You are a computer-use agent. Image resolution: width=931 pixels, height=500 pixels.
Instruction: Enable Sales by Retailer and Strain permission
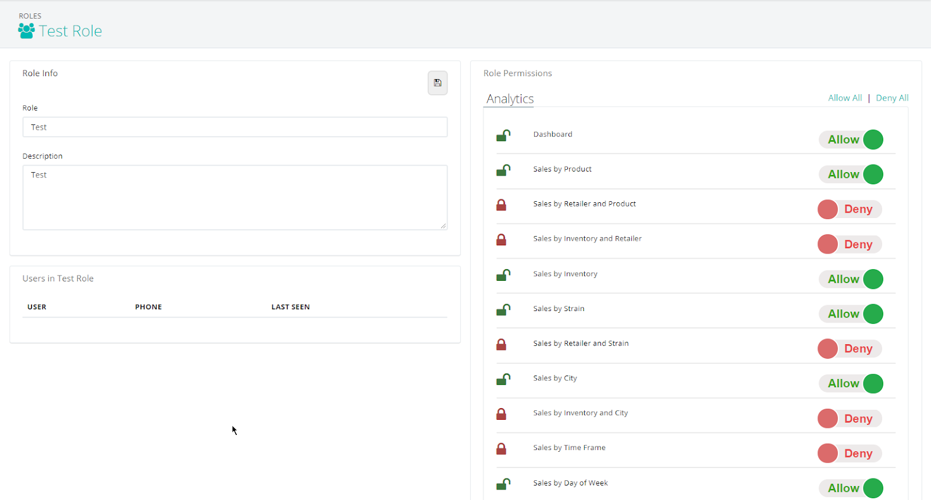[850, 349]
